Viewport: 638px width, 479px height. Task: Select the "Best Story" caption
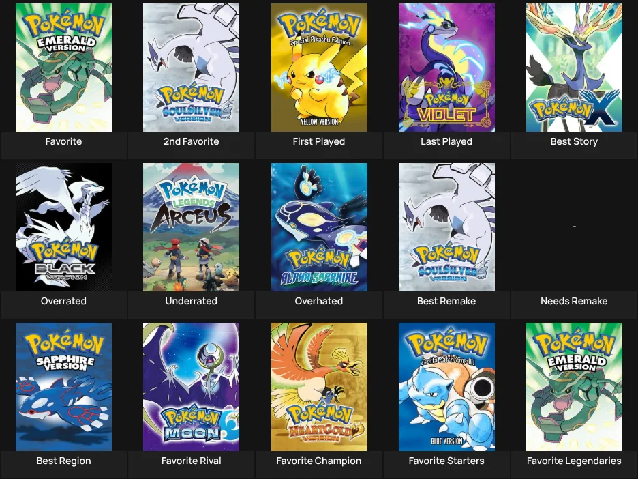point(574,141)
